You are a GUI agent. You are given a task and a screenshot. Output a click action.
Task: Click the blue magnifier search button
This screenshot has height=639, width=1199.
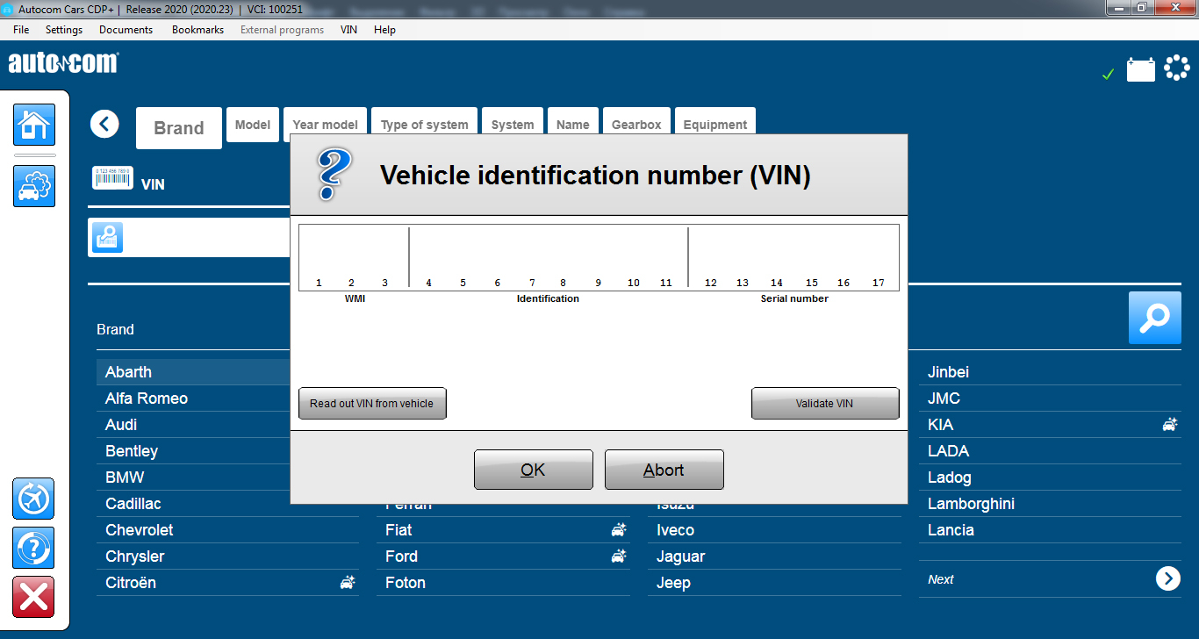point(1155,318)
